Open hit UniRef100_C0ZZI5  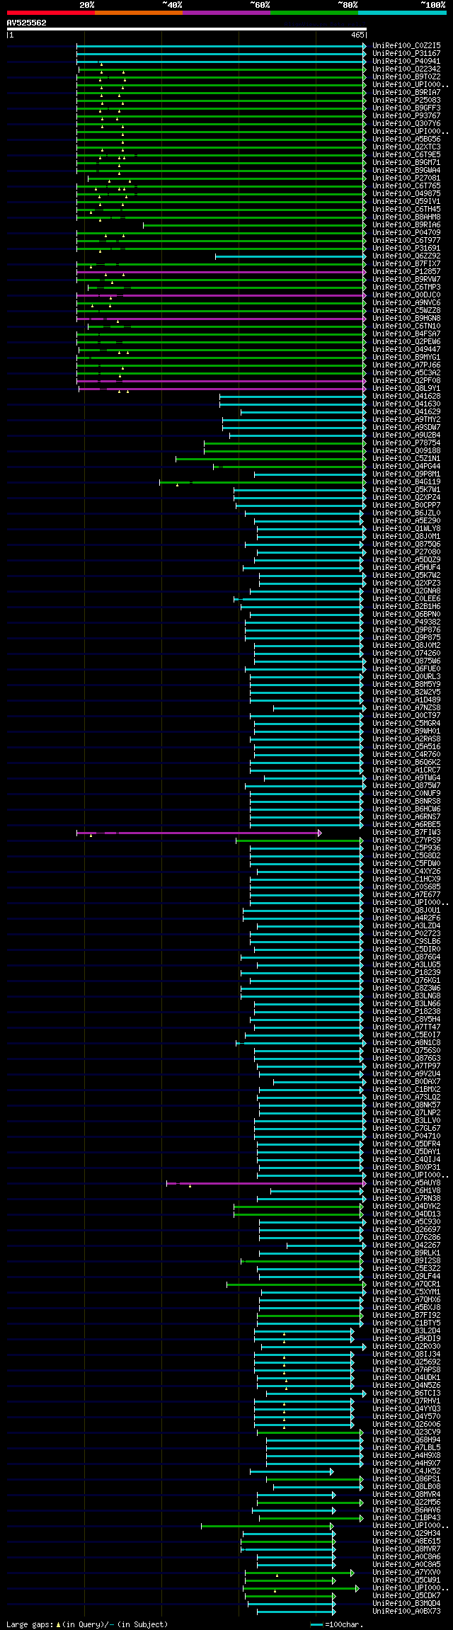coord(406,46)
